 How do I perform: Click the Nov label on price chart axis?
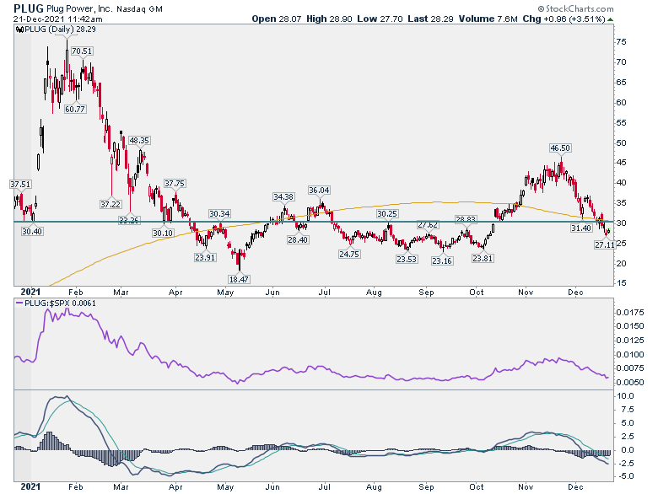tap(526, 293)
